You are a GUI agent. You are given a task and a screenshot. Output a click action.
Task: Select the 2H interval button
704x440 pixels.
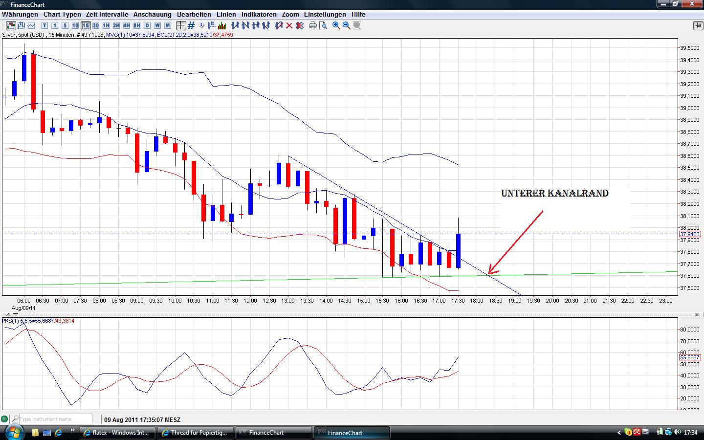(x=116, y=25)
